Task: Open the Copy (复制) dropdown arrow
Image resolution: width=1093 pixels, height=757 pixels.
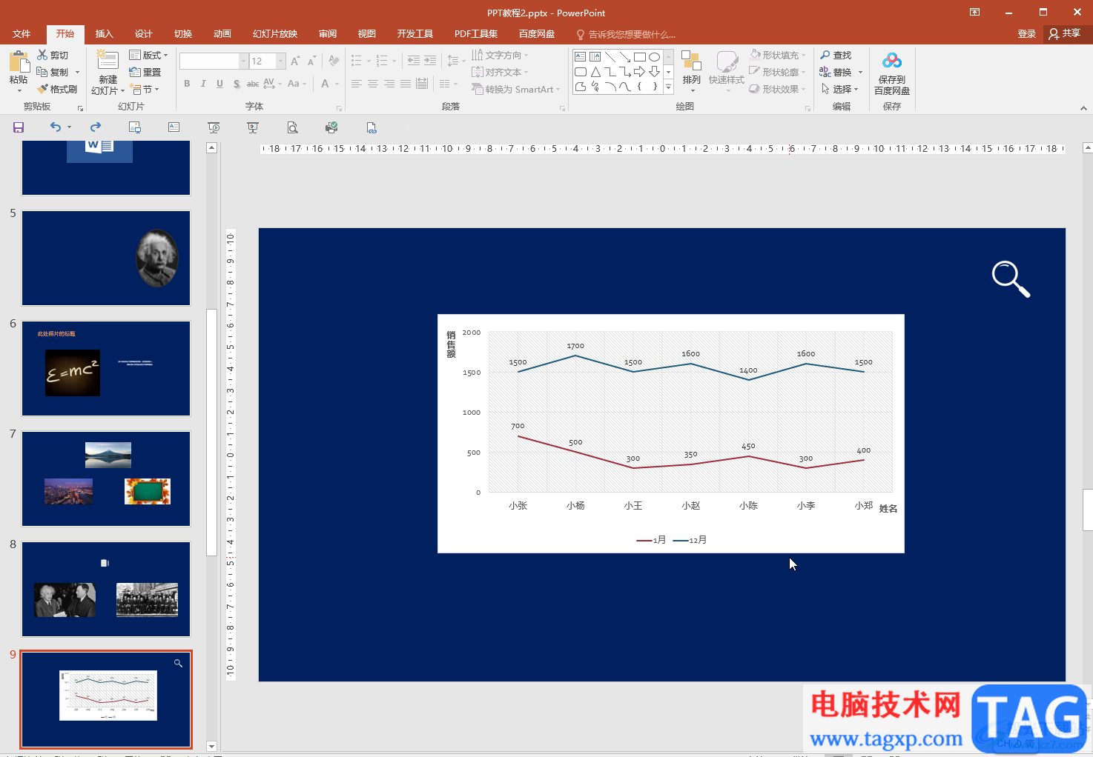Action: pyautogui.click(x=77, y=72)
